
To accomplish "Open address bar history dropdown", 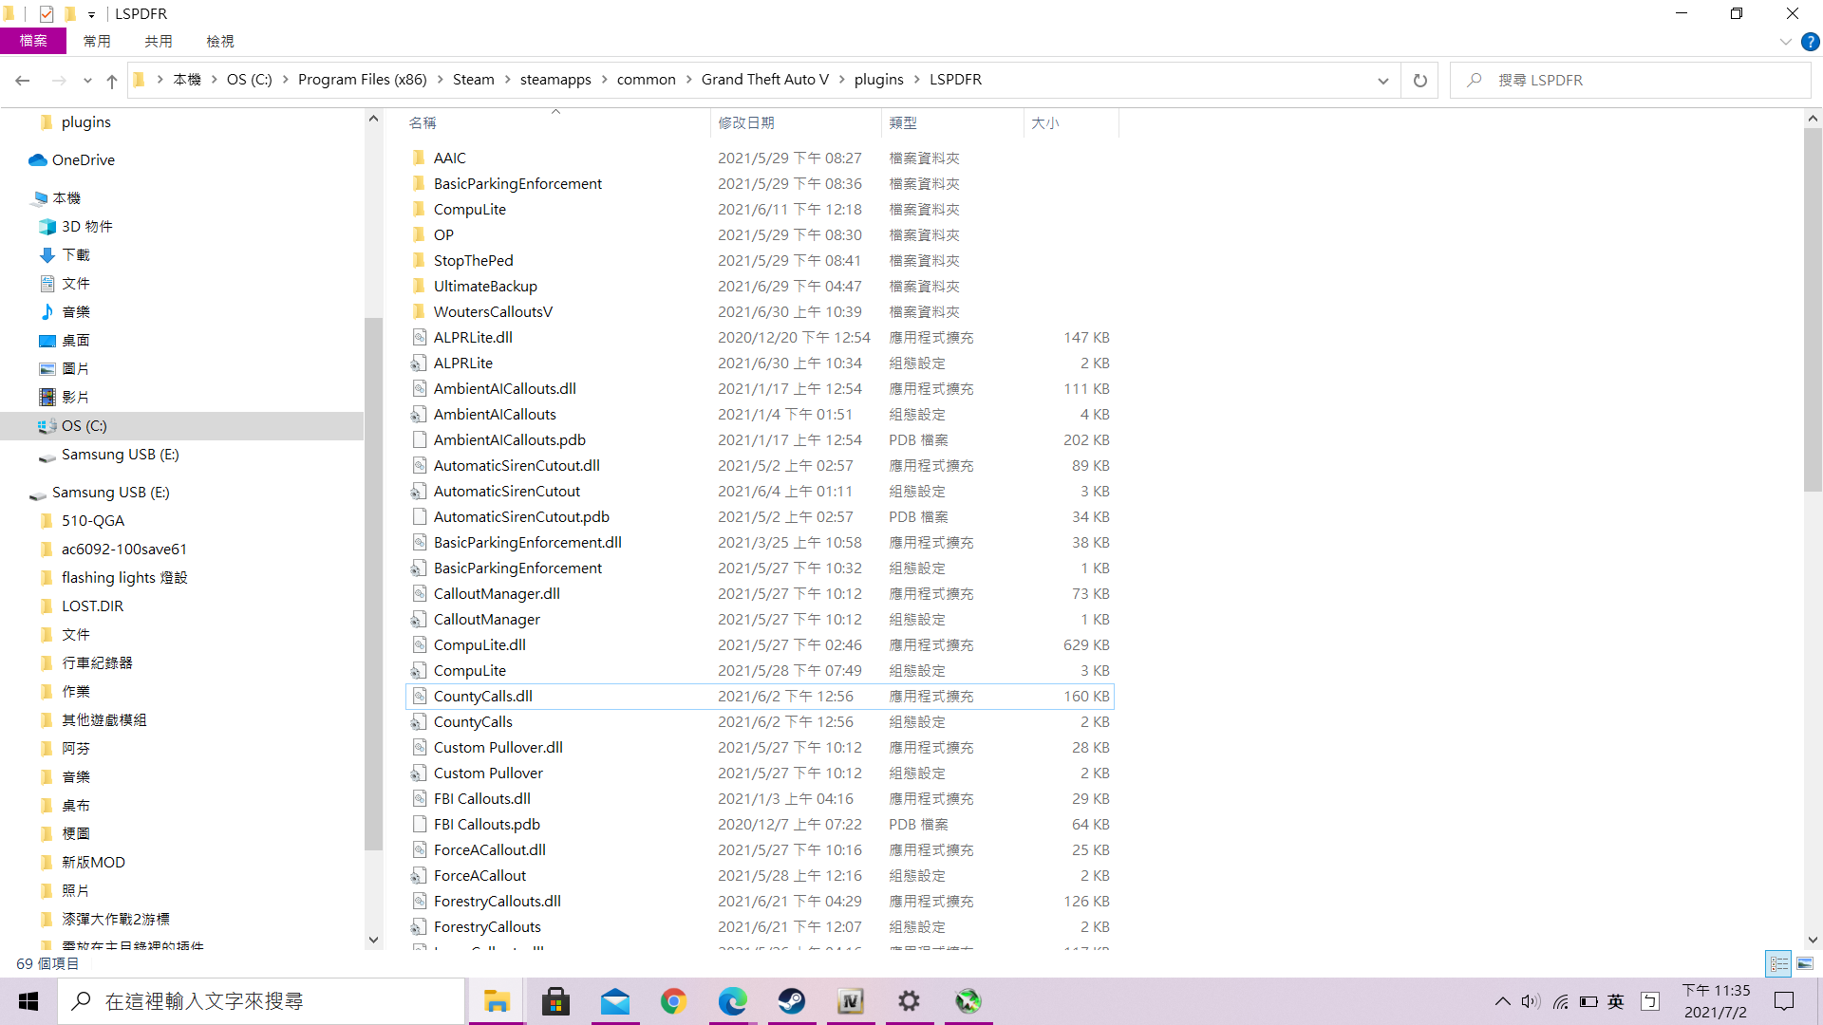I will [x=1382, y=81].
